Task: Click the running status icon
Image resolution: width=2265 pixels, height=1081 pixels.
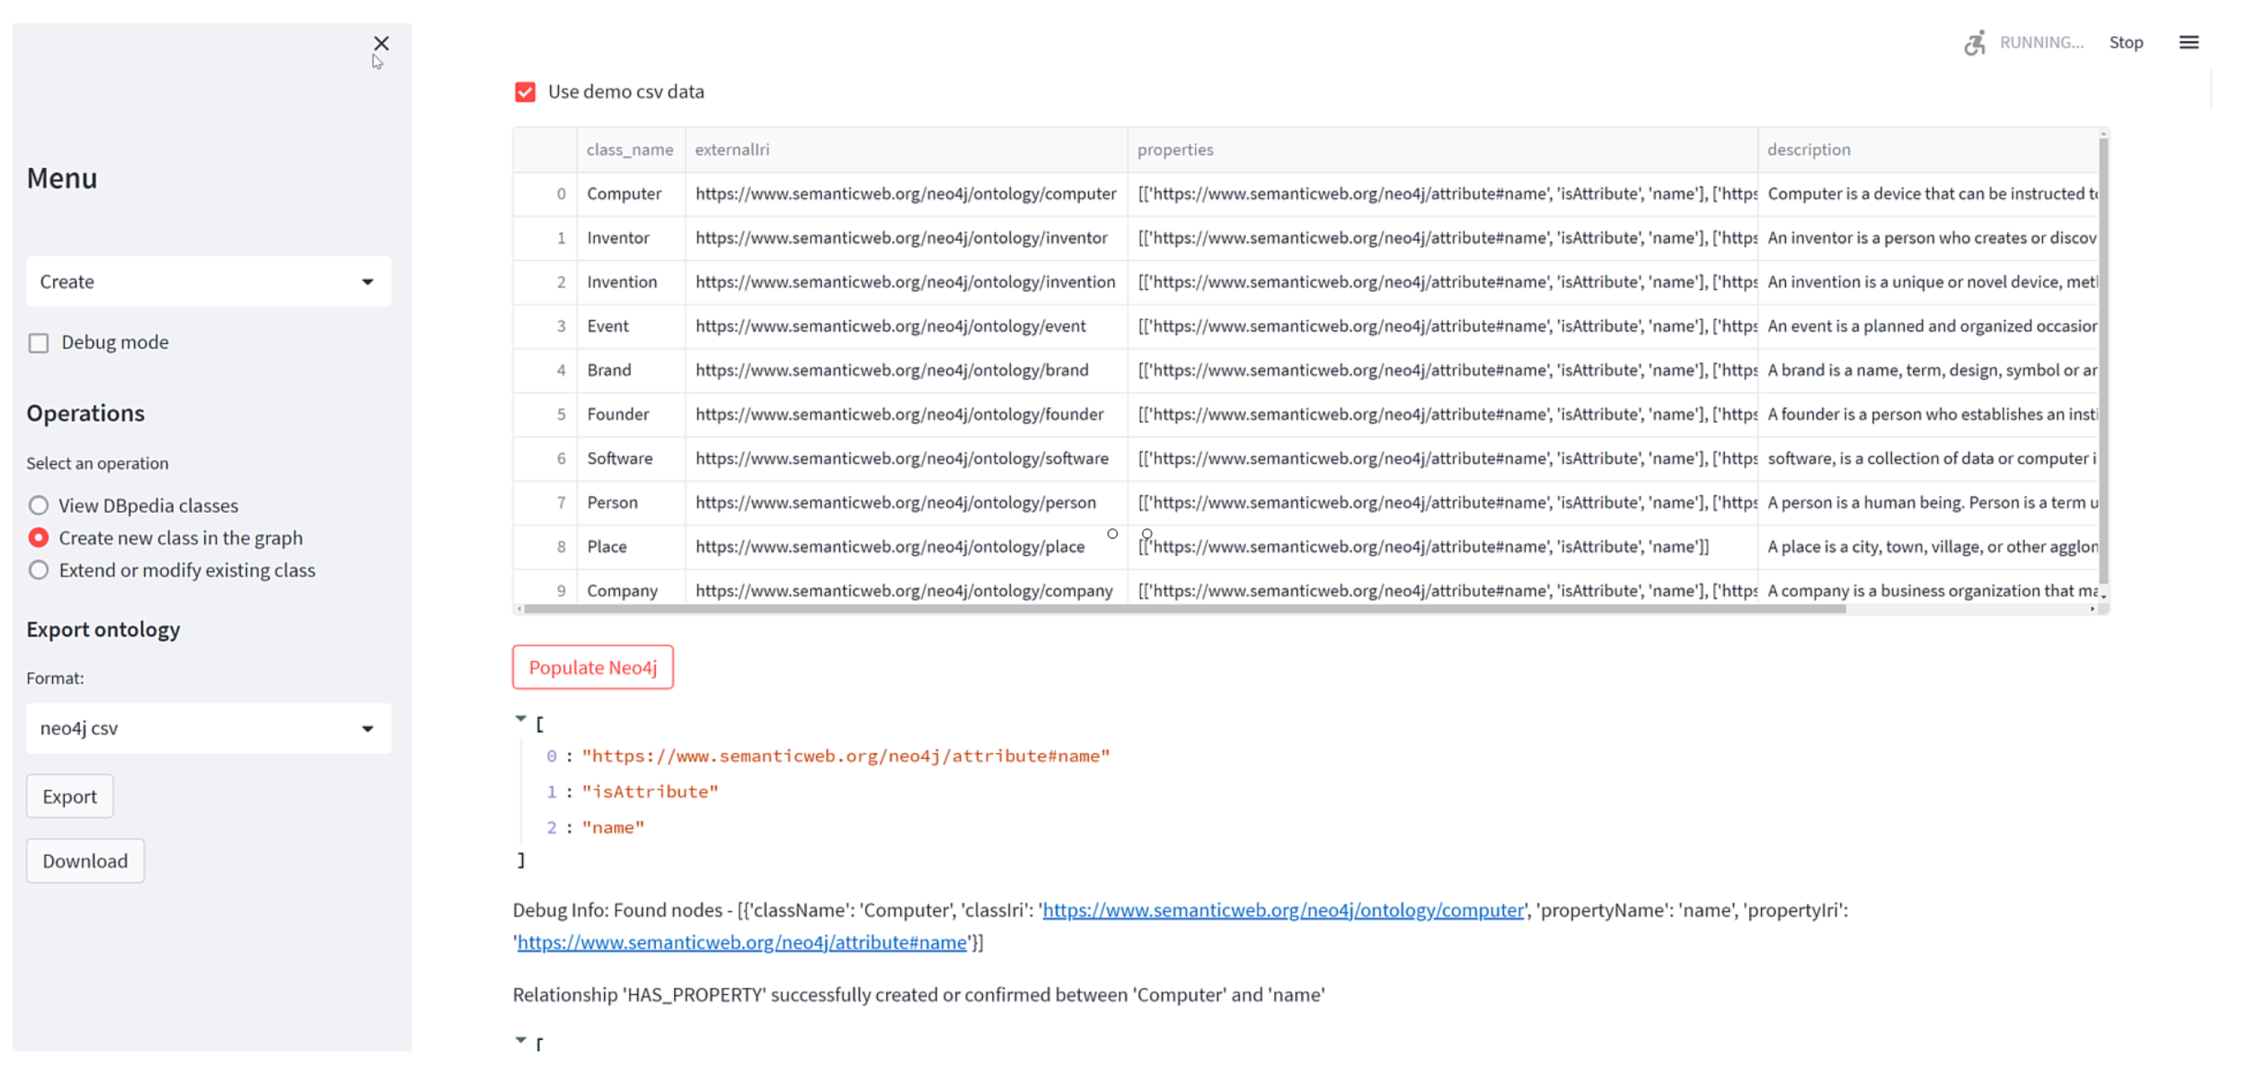Action: [1974, 42]
